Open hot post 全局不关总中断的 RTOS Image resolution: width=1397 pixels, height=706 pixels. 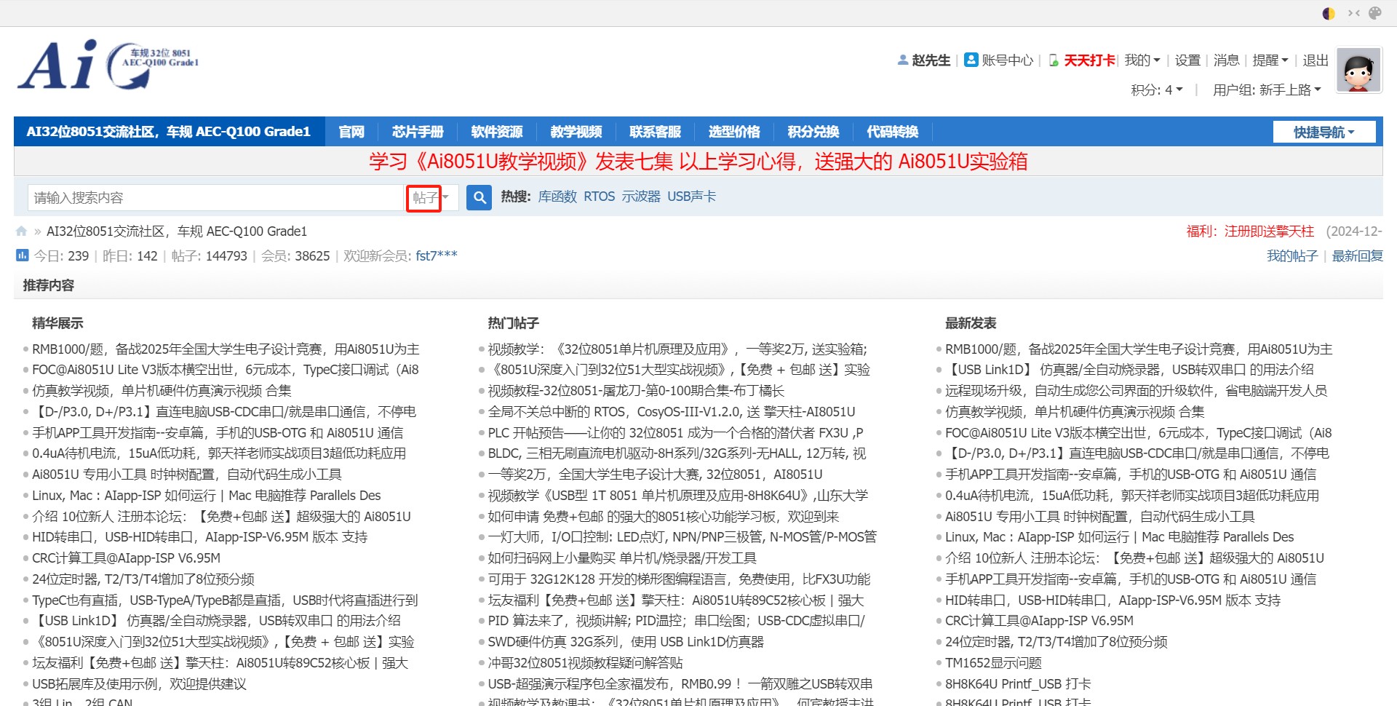tap(672, 412)
